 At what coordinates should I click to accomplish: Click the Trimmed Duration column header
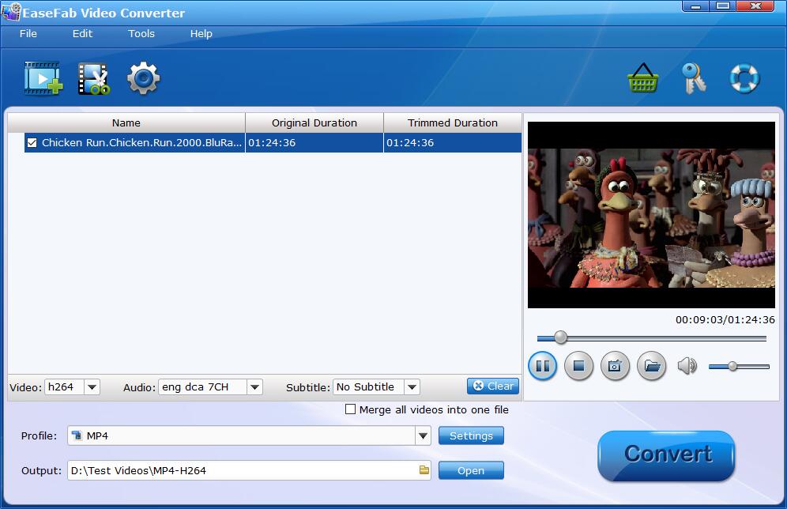[452, 123]
